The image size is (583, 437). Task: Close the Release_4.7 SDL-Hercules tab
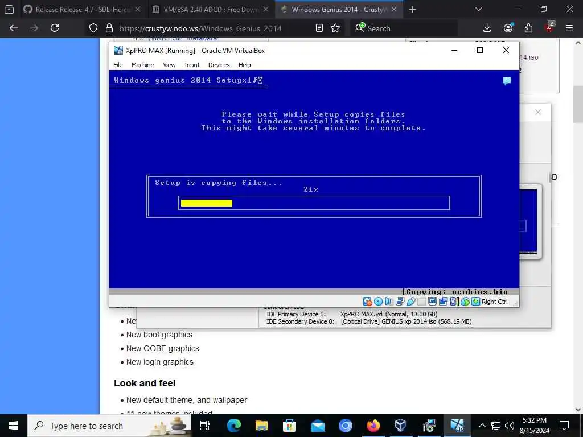(138, 9)
